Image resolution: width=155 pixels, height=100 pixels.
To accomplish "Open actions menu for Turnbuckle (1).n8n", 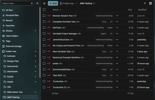I will coord(117,87).
